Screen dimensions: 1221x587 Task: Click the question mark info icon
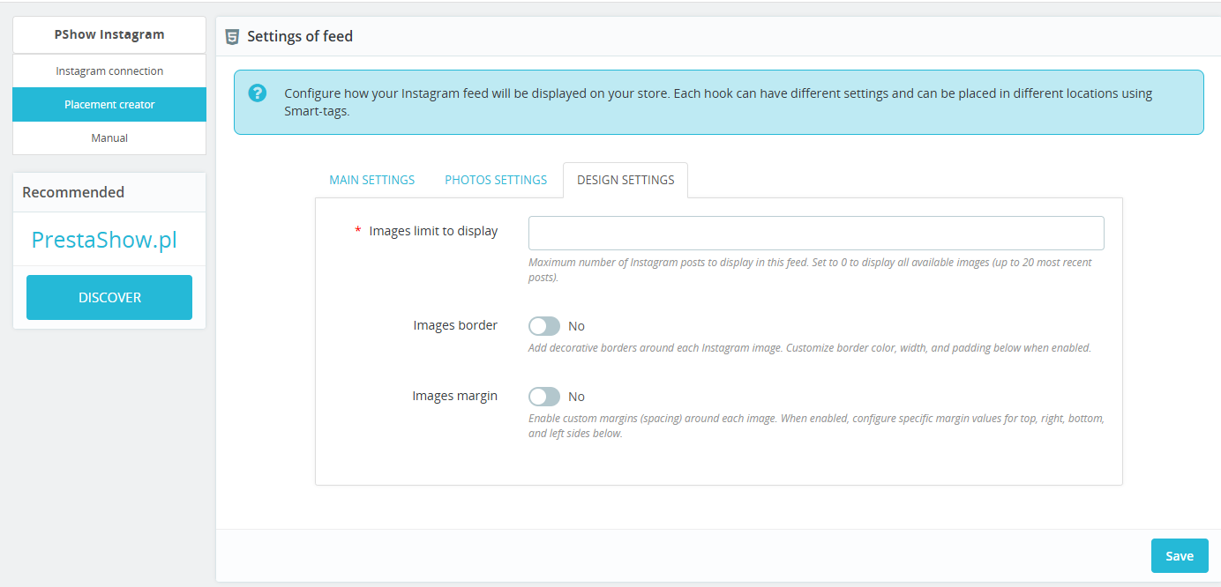[x=257, y=93]
